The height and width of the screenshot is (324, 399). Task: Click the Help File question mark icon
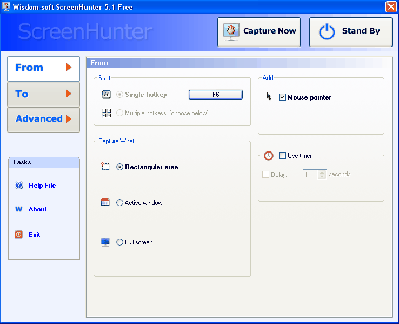tap(19, 185)
